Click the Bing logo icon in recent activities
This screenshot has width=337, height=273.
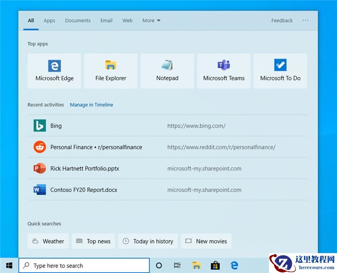click(x=40, y=125)
